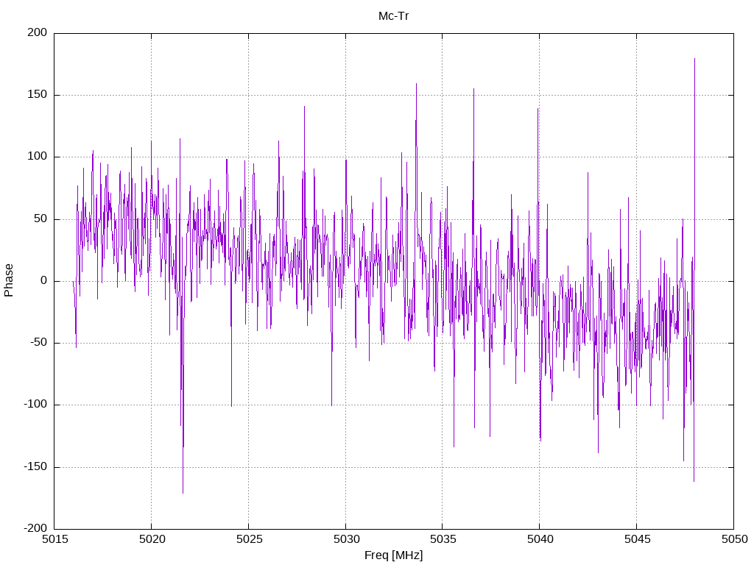The image size is (754, 565).
Task: Click the y-axis tick label "-100"
Action: [35, 405]
